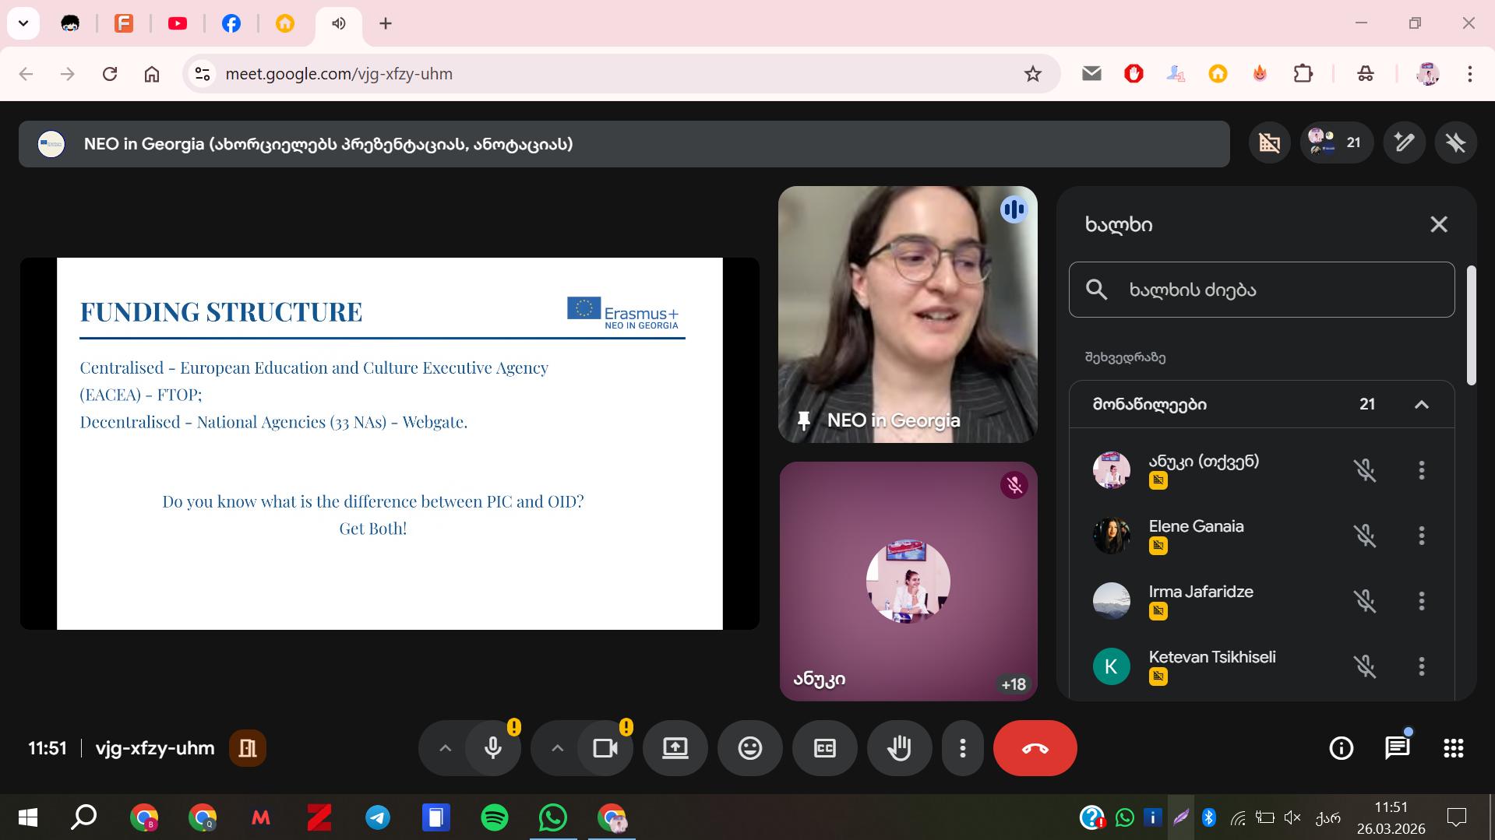Open the chat messages panel
The width and height of the screenshot is (1495, 840).
pos(1397,748)
